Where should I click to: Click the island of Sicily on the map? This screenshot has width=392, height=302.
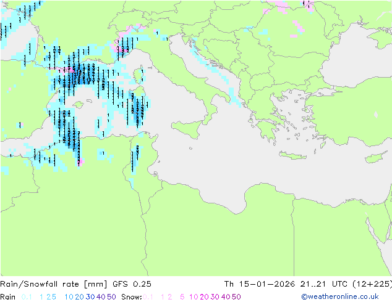tap(187, 129)
